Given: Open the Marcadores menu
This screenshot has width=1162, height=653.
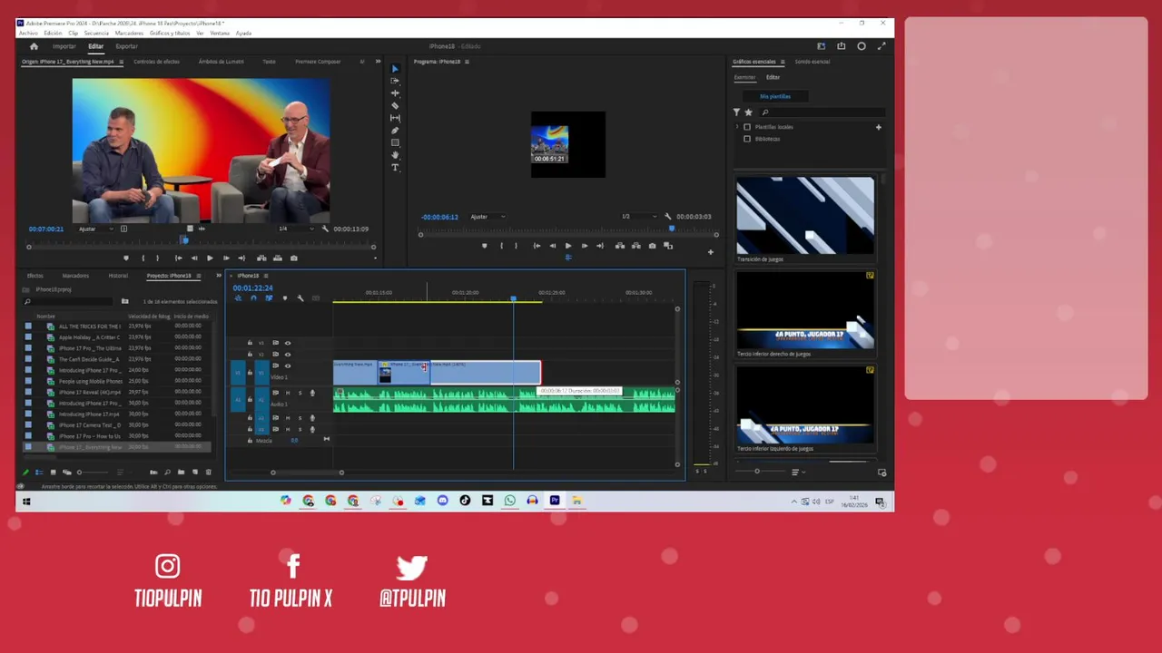Looking at the screenshot, I should 129,33.
